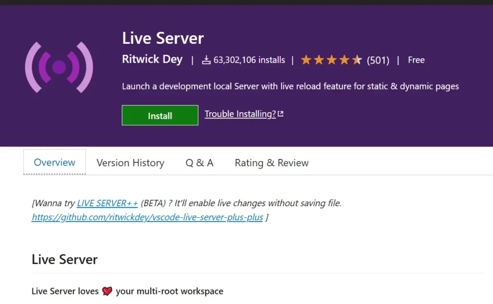Open the LIVE SERVER++ link
The width and height of the screenshot is (493, 304).
(x=107, y=203)
